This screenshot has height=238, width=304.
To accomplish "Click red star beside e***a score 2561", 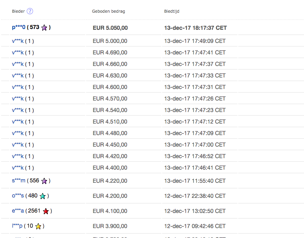I will [x=46, y=211].
